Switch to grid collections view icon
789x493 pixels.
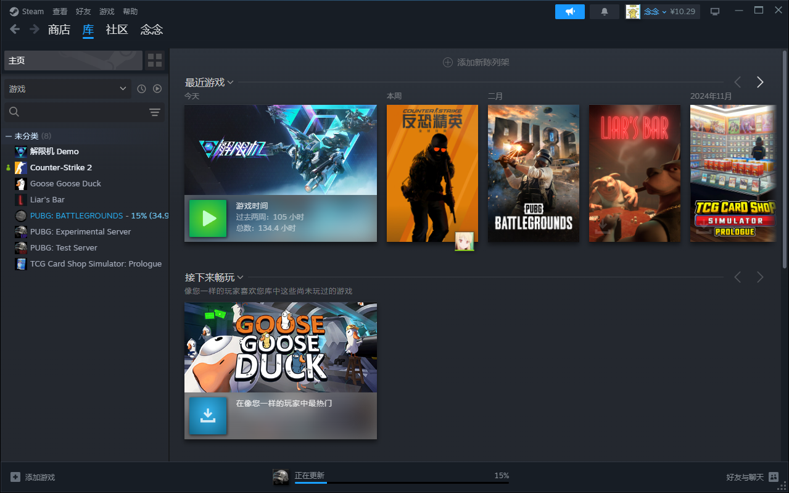(155, 60)
